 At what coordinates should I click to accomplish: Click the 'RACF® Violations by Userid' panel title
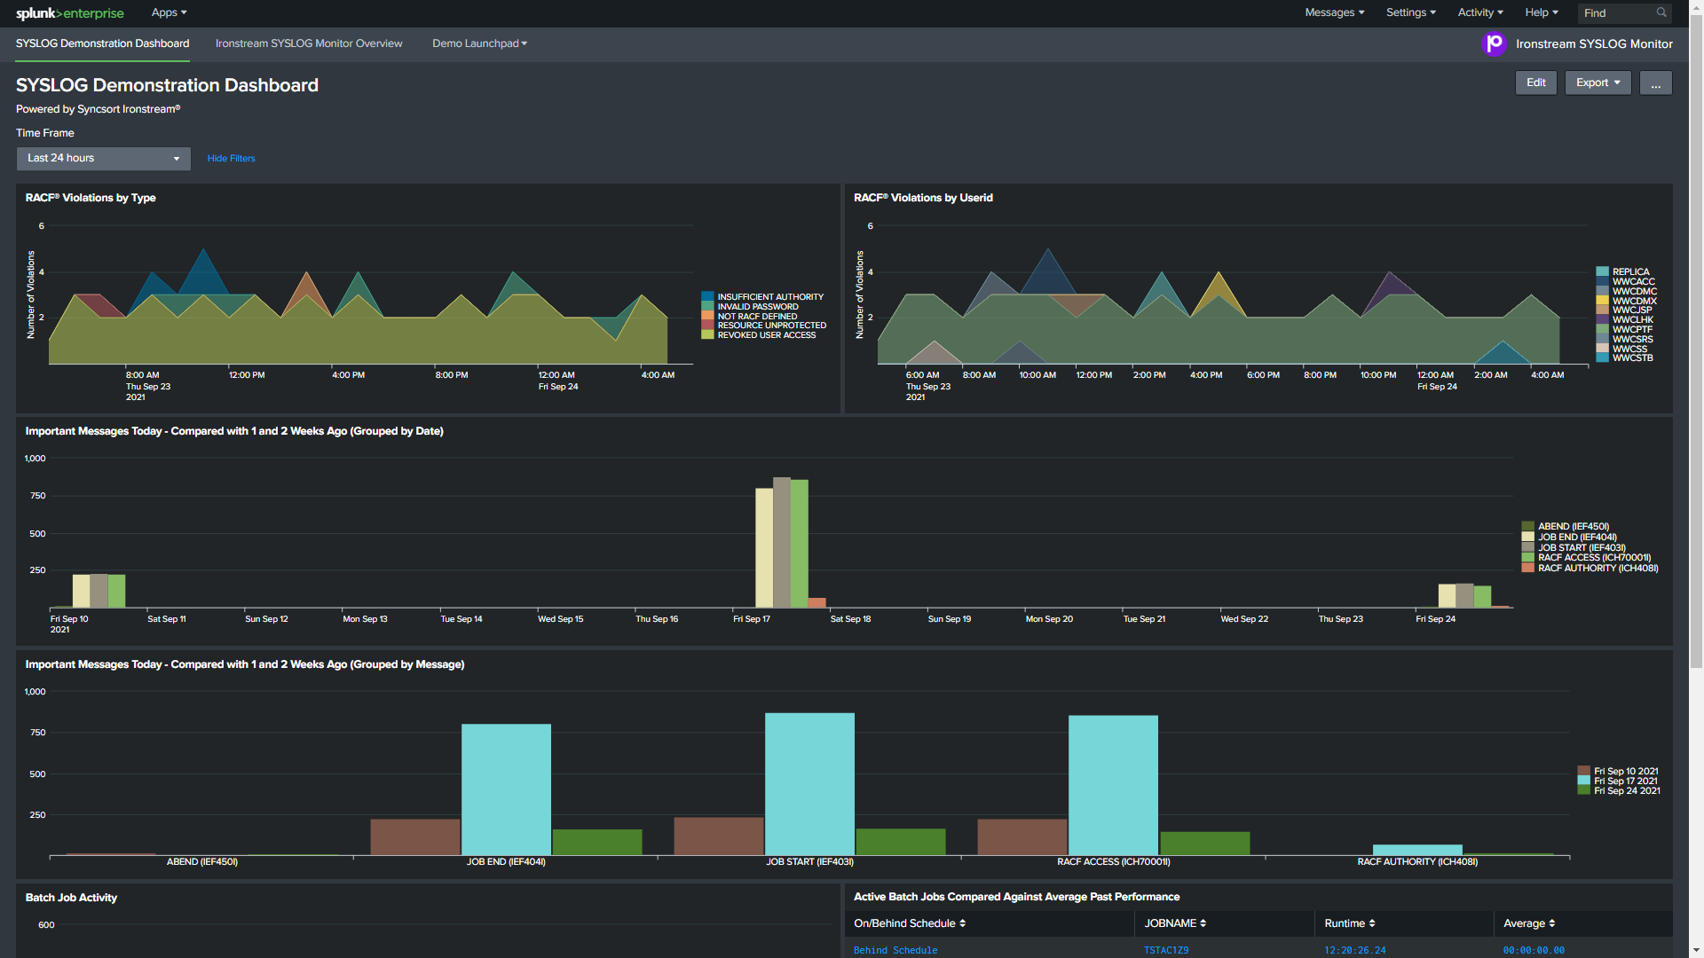[923, 198]
